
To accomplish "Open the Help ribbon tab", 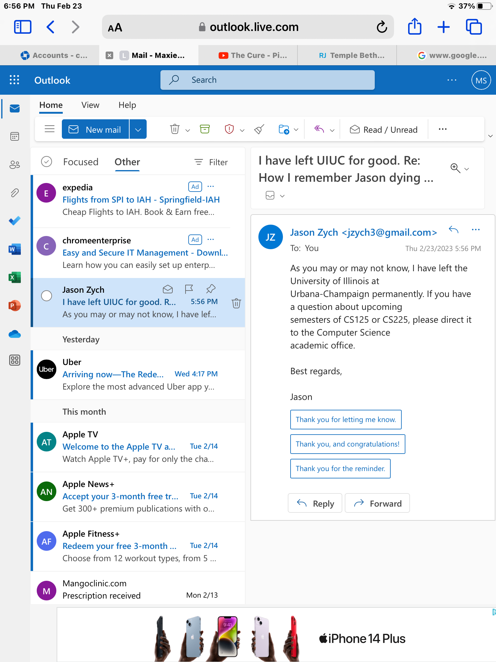I will (x=127, y=105).
